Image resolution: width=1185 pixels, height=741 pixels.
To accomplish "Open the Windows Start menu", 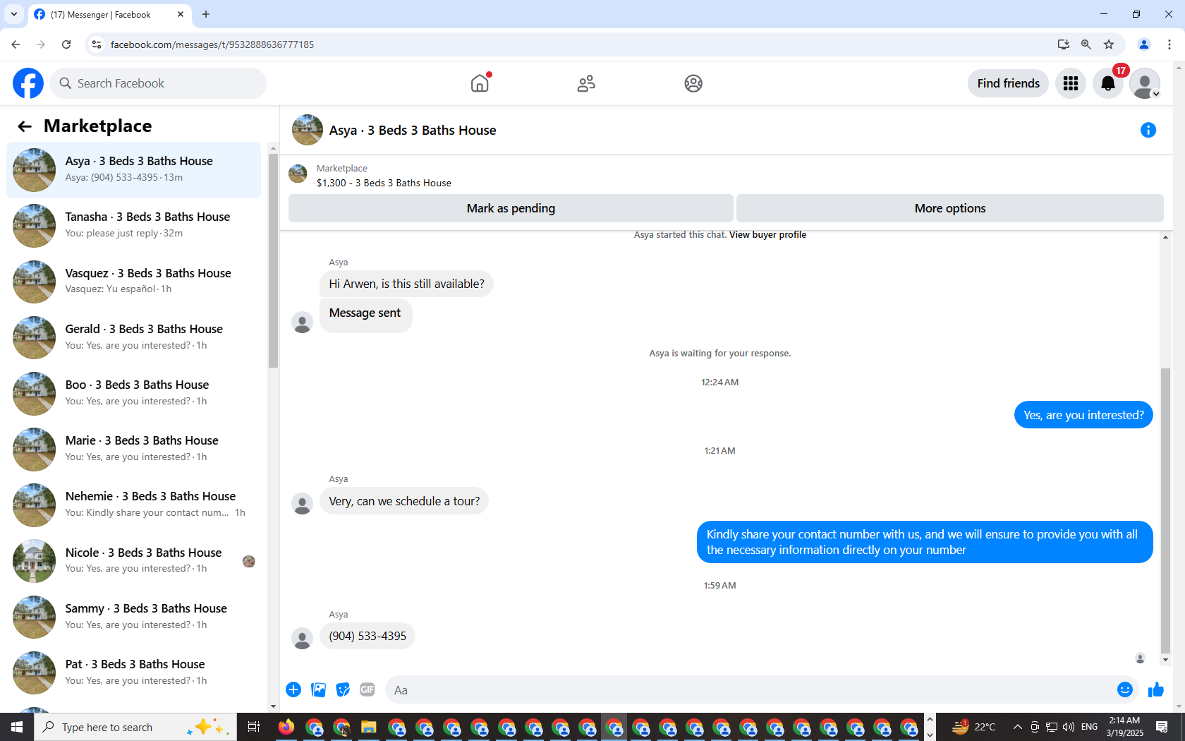I will (17, 727).
